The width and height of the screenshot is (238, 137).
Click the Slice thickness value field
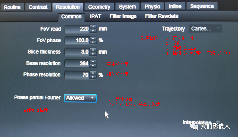tap(77, 52)
